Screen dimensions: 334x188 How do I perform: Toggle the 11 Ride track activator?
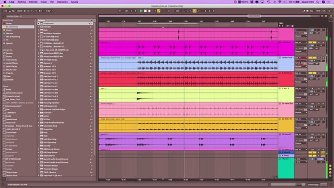click(x=312, y=119)
